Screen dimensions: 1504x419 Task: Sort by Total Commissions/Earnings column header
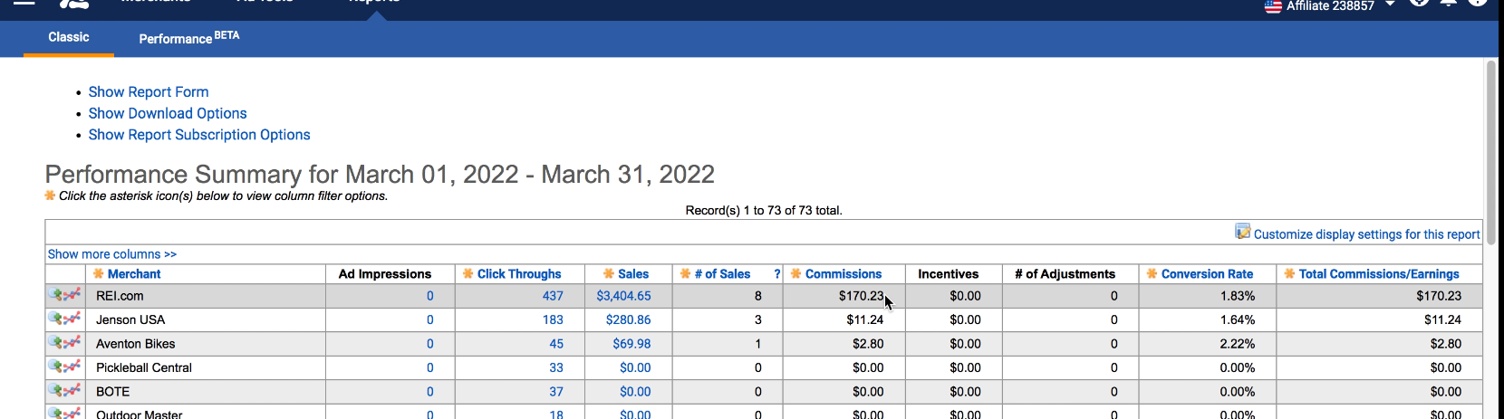tap(1379, 274)
